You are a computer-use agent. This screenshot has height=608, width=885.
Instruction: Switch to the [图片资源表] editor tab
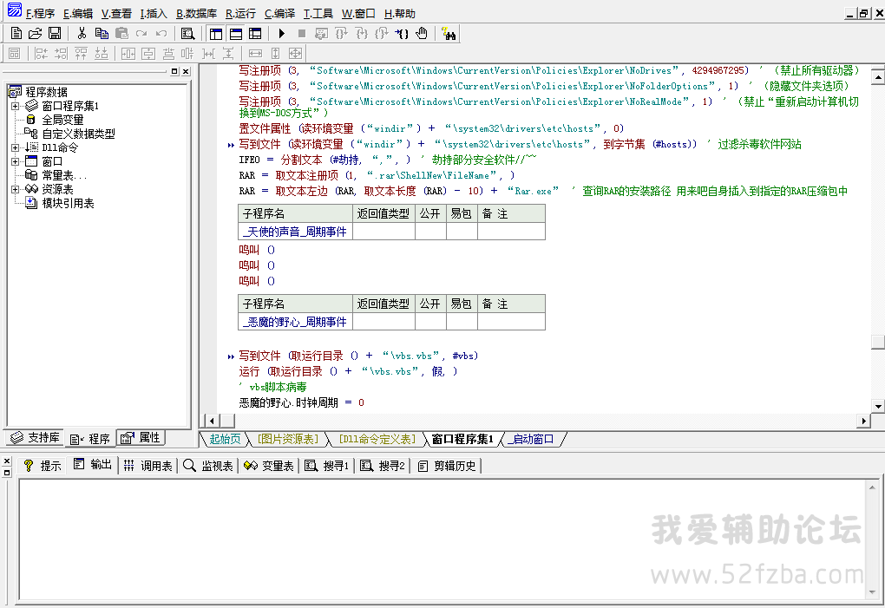click(x=288, y=439)
